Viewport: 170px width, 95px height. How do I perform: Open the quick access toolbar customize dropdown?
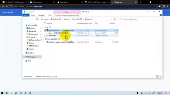[x=34, y=12]
